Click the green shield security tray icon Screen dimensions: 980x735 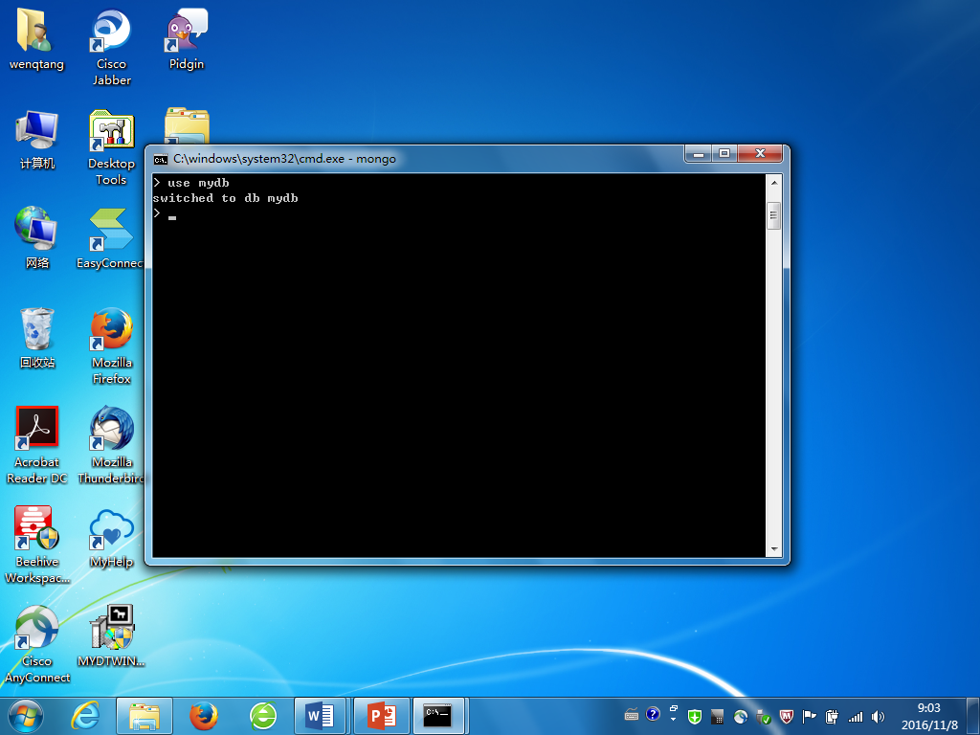click(x=695, y=716)
